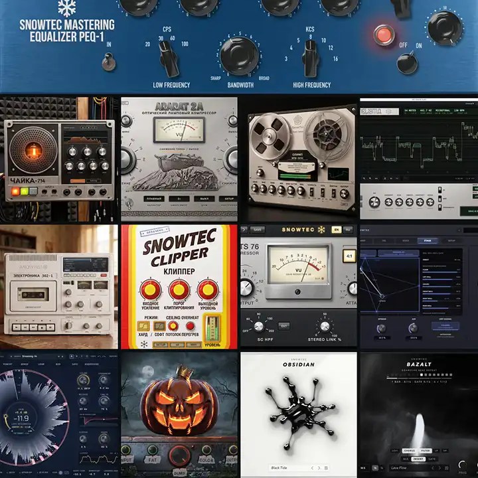Click the snowflake icon on Snowtec Clipper
Image resolution: width=478 pixels, height=478 pixels.
(144, 345)
